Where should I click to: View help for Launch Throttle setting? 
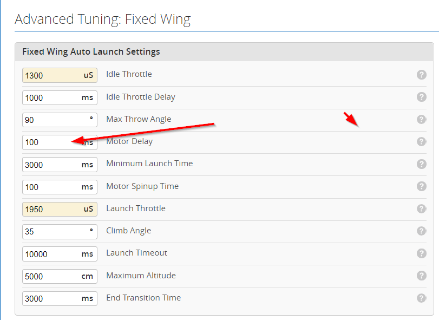[x=421, y=209]
